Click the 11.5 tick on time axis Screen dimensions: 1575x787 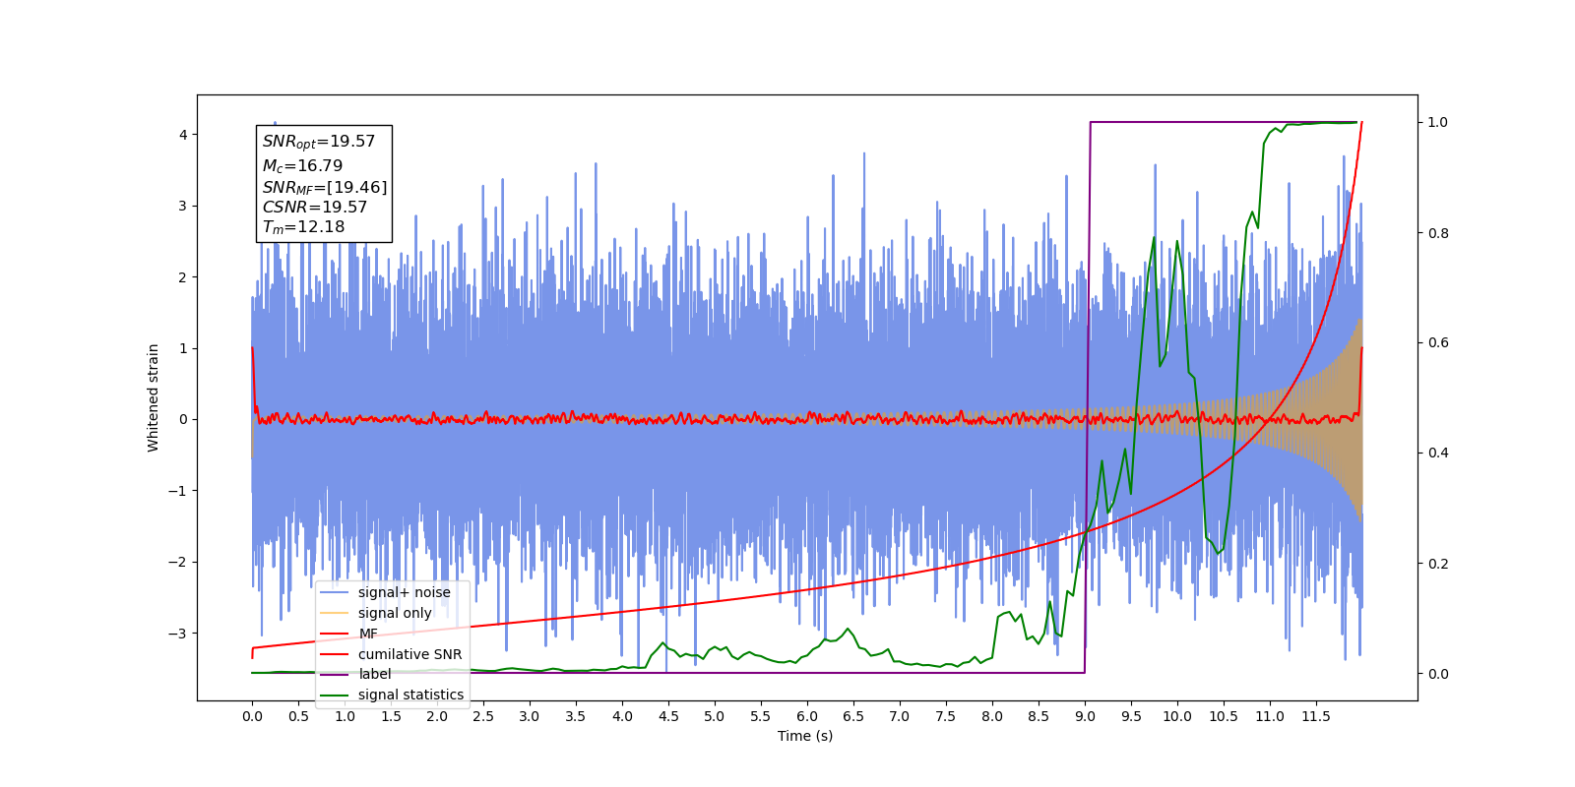pyautogui.click(x=1316, y=716)
